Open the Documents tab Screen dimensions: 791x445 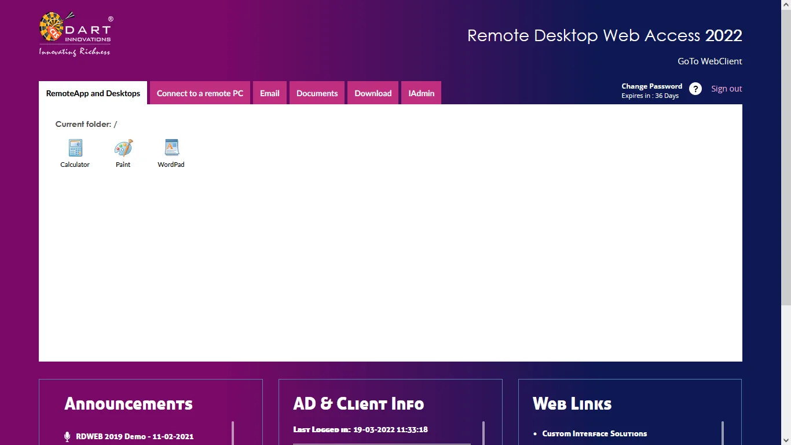tap(317, 93)
